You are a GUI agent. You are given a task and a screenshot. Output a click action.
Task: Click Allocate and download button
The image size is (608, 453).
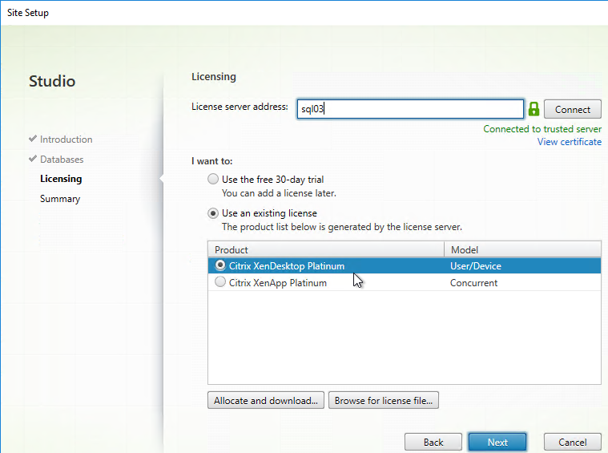point(266,400)
